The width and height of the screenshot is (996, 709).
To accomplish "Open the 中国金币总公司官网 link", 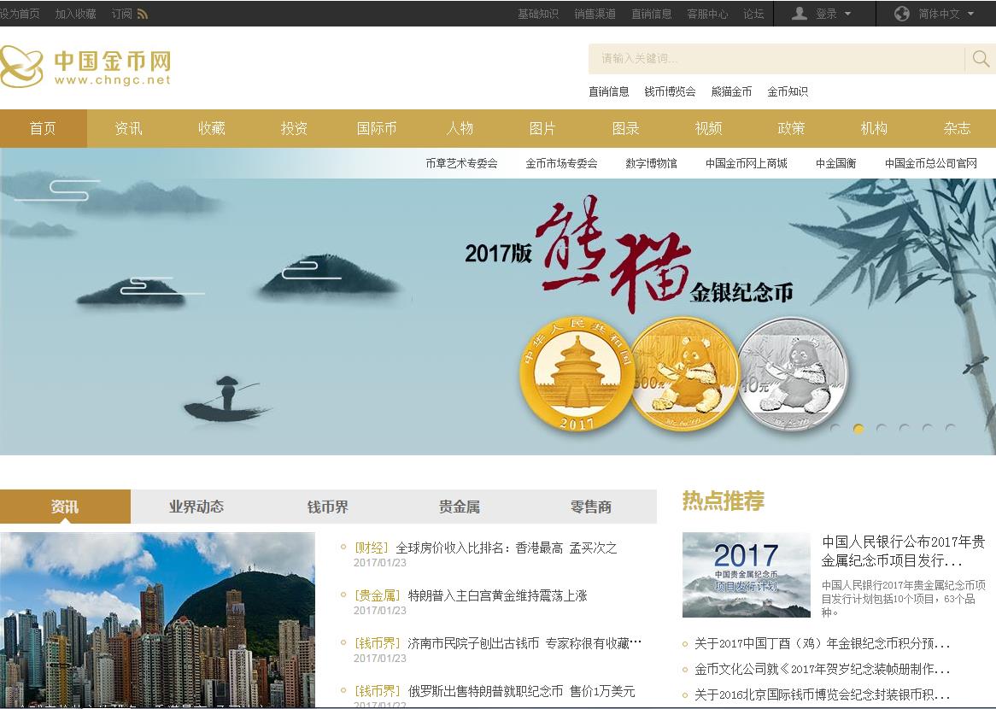I will [931, 163].
